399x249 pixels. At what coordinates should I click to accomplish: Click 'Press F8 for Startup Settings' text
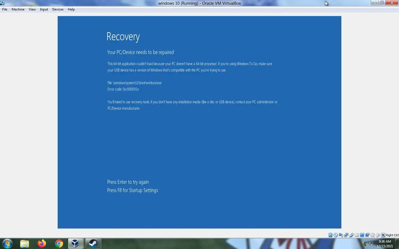click(132, 190)
